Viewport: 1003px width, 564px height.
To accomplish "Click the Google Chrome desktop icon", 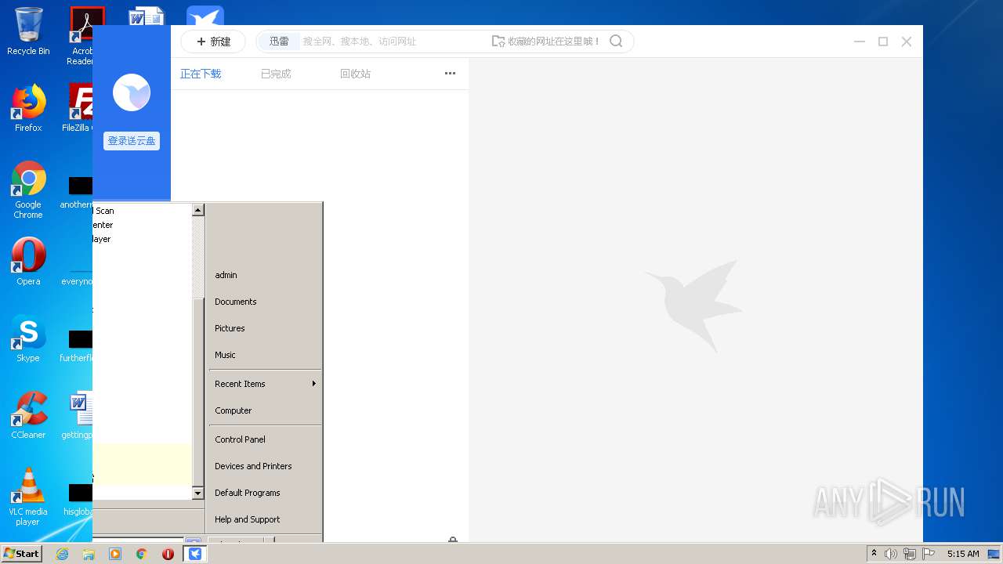I will click(28, 190).
